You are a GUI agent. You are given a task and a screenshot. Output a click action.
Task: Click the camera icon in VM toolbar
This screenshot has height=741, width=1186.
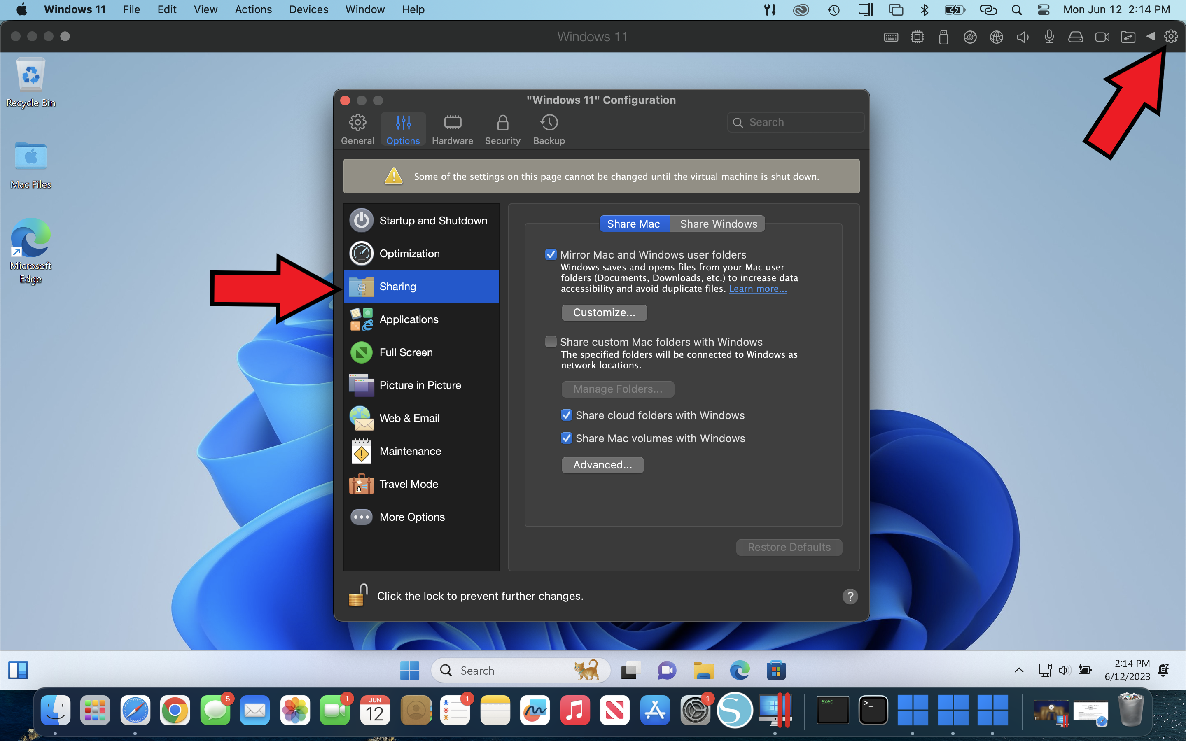point(1102,37)
